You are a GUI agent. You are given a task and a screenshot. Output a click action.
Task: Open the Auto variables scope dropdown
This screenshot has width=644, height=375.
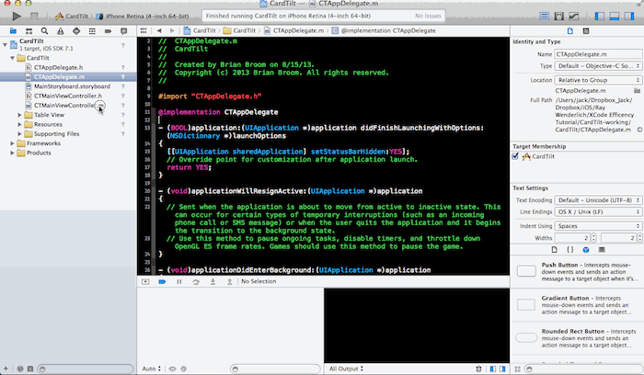pos(152,369)
